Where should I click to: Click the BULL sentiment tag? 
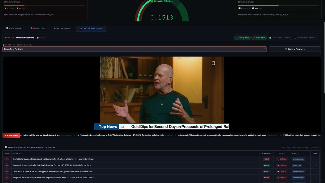(266, 165)
